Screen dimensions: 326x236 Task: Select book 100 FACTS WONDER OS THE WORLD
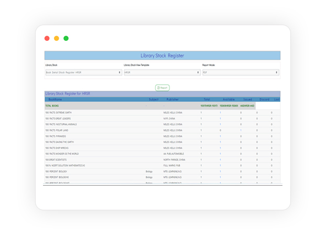click(62, 154)
